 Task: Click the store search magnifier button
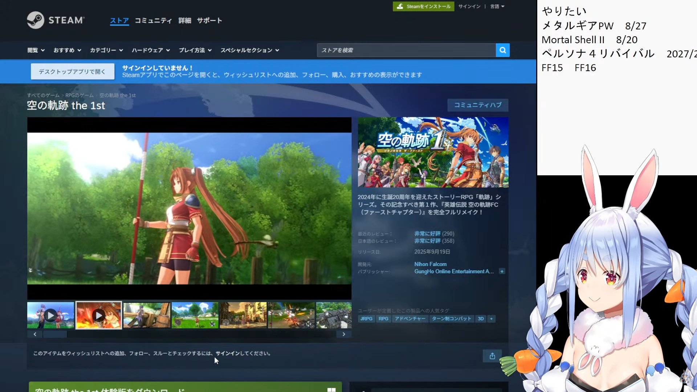(x=502, y=50)
